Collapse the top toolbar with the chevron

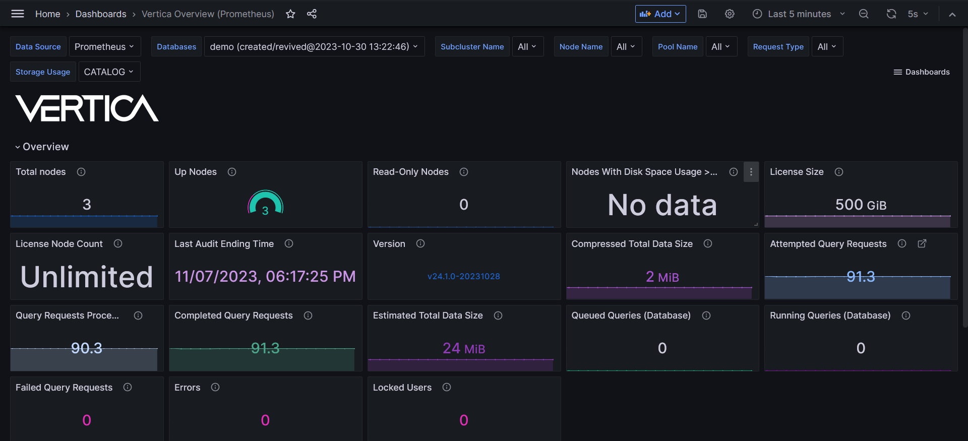(x=952, y=14)
